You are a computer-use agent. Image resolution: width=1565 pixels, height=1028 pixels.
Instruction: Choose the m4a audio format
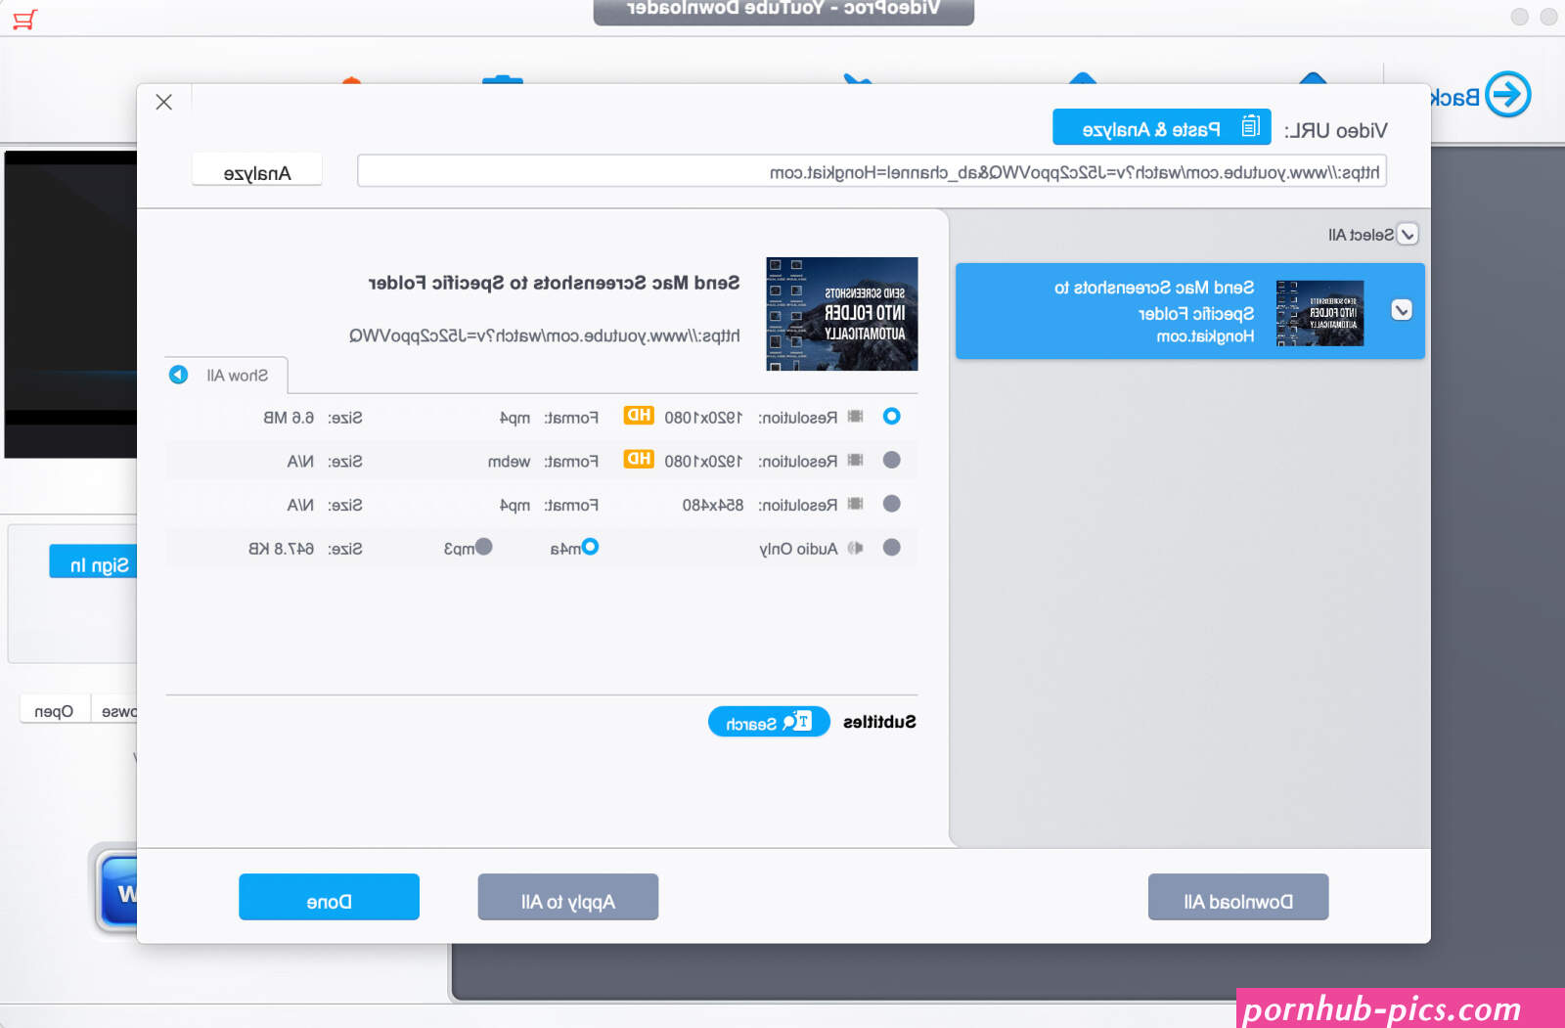pyautogui.click(x=590, y=547)
